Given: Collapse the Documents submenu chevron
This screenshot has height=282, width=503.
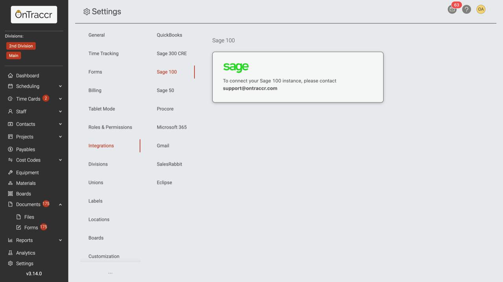Looking at the screenshot, I should click(60, 204).
